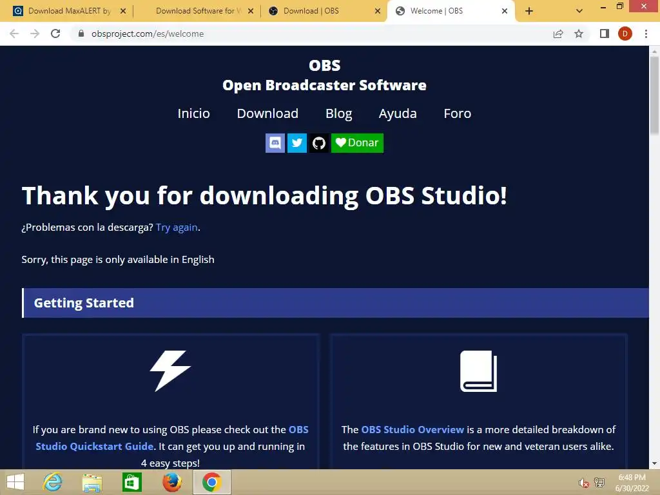The image size is (660, 495).
Task: Click the scrollbar up arrow
Action: (x=654, y=51)
